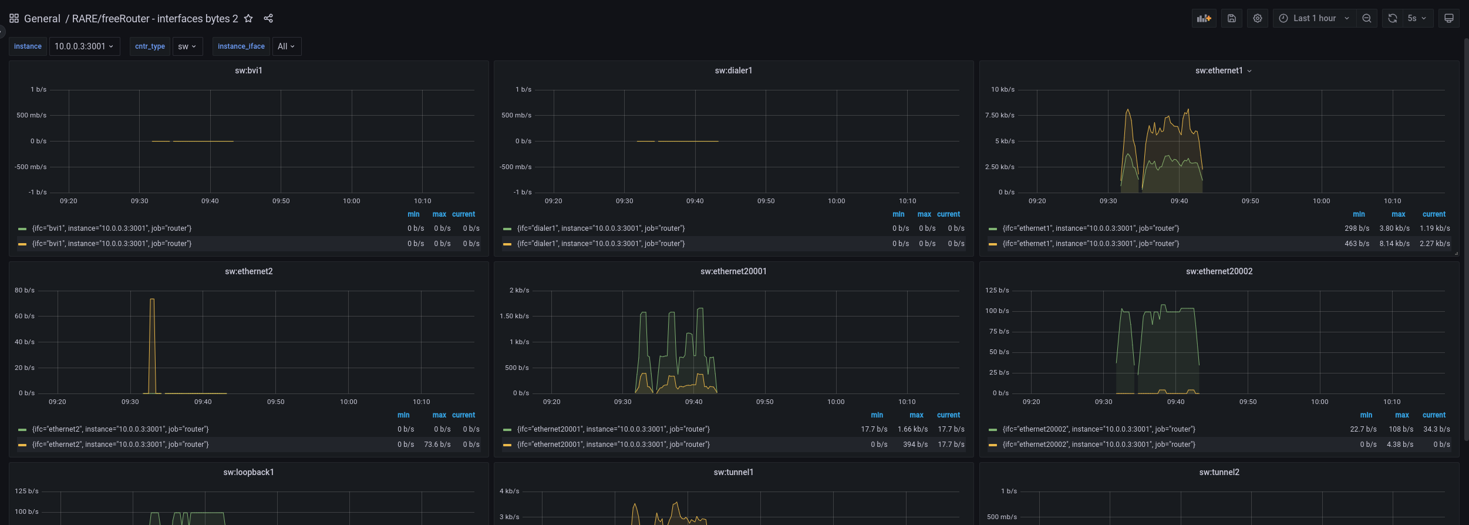This screenshot has height=525, width=1469.
Task: Sort sw:ethernet20001 legend by max
Action: point(916,415)
